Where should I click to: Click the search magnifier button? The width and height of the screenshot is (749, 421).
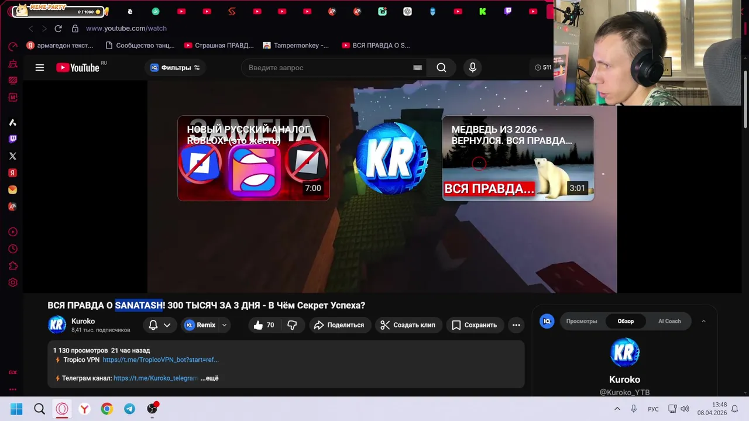pos(441,68)
